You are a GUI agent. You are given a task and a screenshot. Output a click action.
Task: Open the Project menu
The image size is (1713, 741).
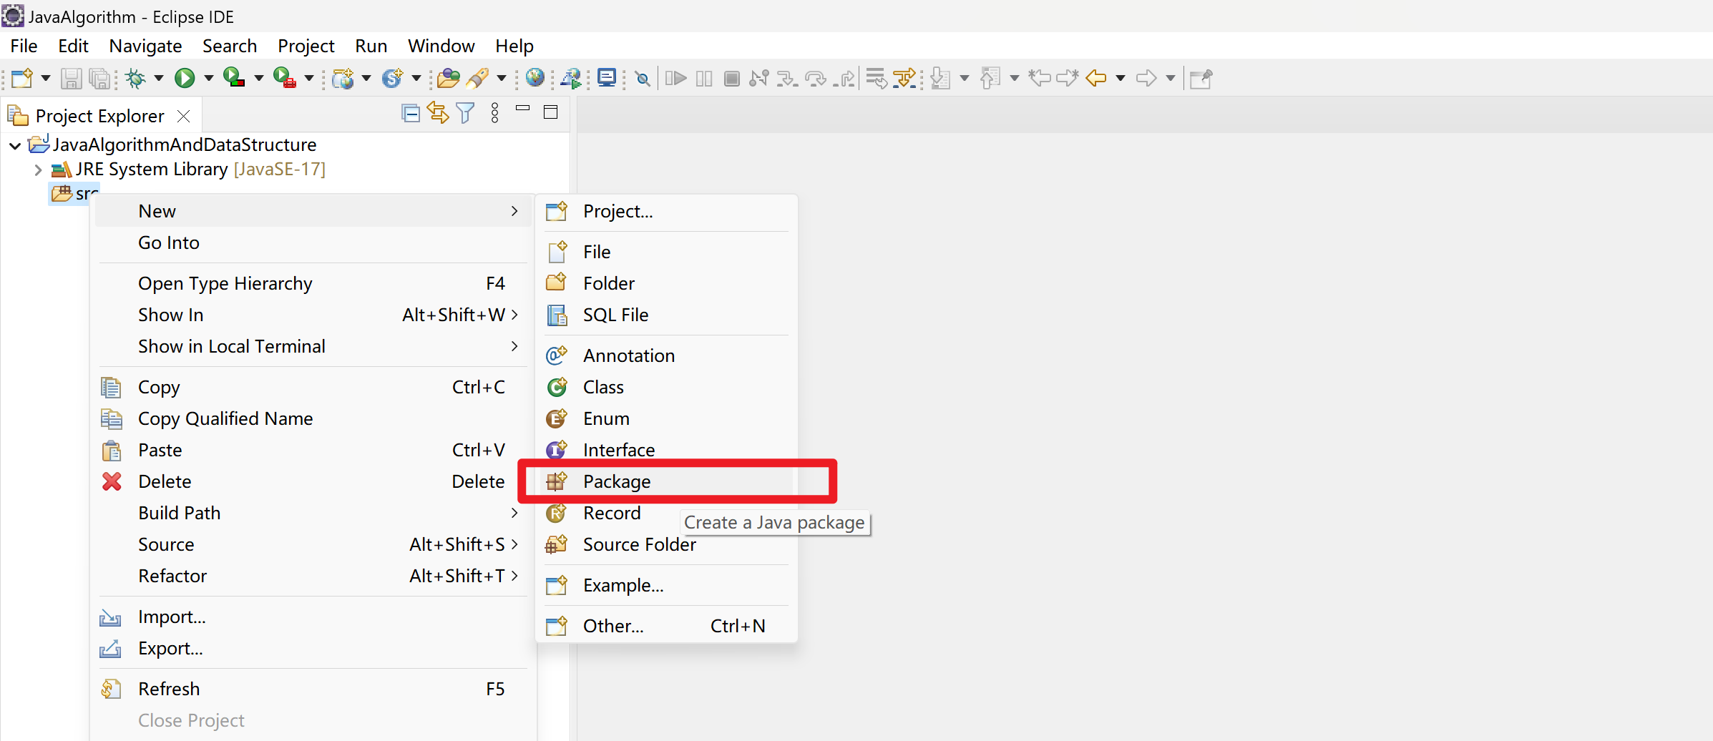pos(306,46)
